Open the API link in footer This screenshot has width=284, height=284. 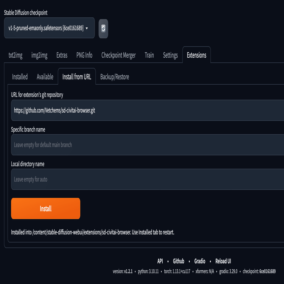coord(160,261)
